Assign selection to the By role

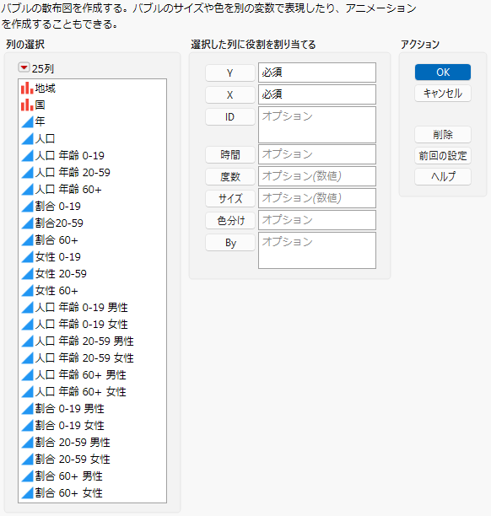(230, 243)
